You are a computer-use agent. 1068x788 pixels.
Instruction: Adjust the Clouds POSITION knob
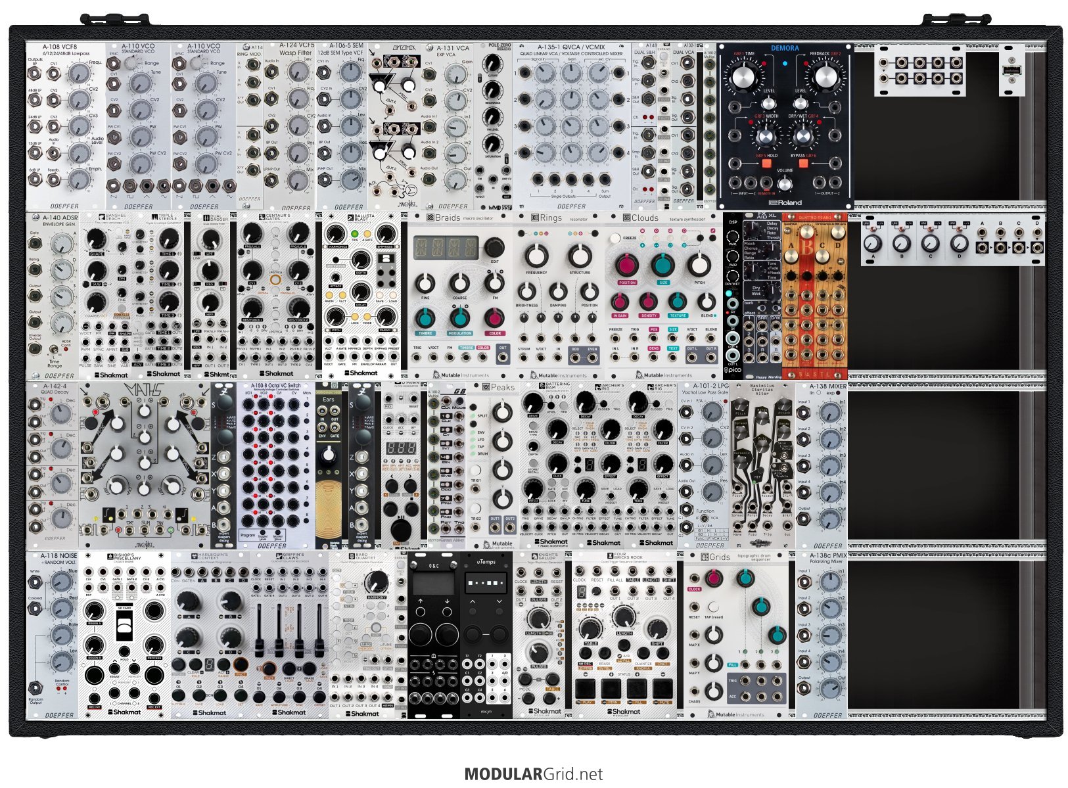pyautogui.click(x=626, y=266)
